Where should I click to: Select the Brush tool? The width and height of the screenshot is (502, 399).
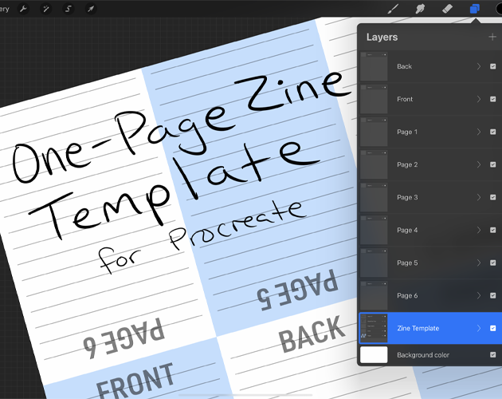click(x=393, y=9)
